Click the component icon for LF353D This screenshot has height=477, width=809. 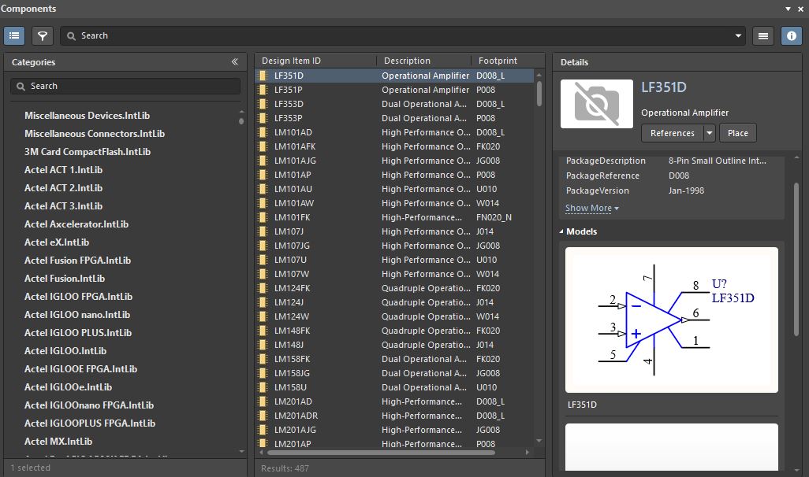[x=263, y=104]
